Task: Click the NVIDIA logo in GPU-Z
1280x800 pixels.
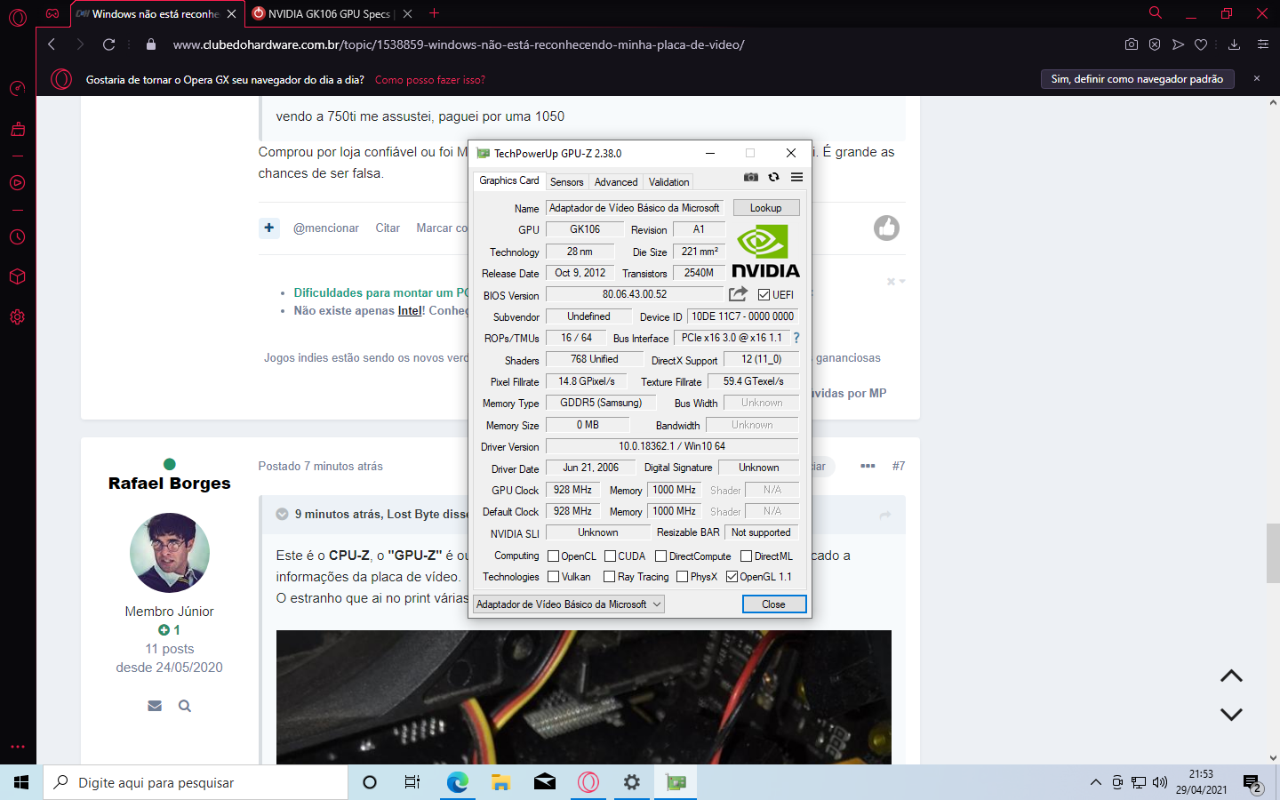Action: [765, 252]
